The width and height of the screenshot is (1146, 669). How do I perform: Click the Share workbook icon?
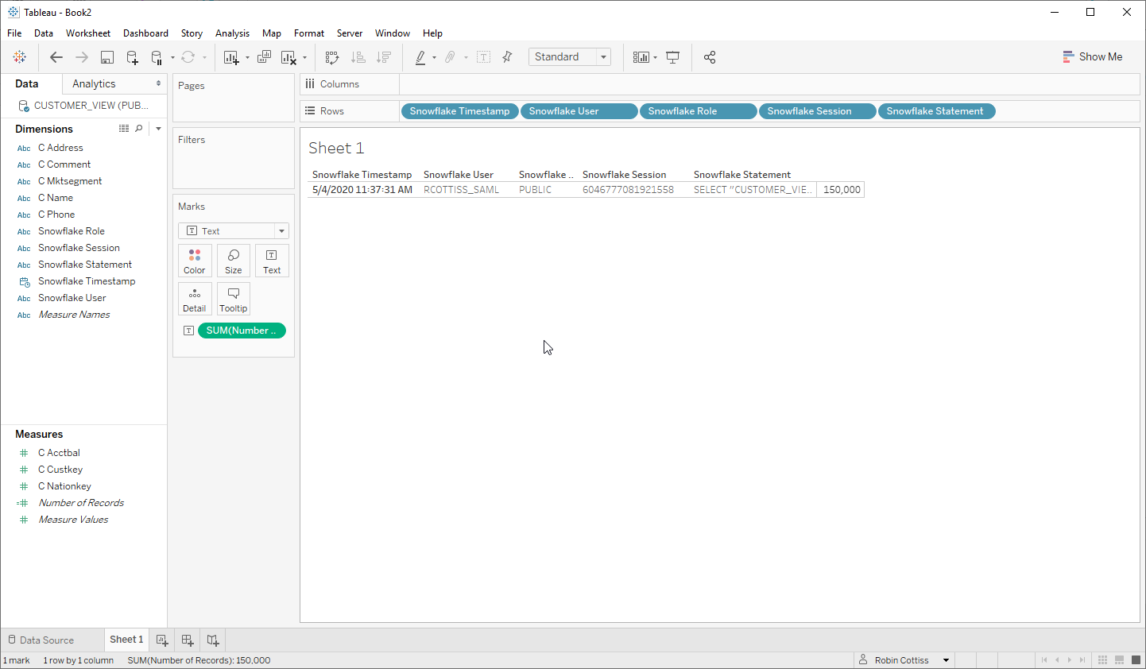(710, 57)
